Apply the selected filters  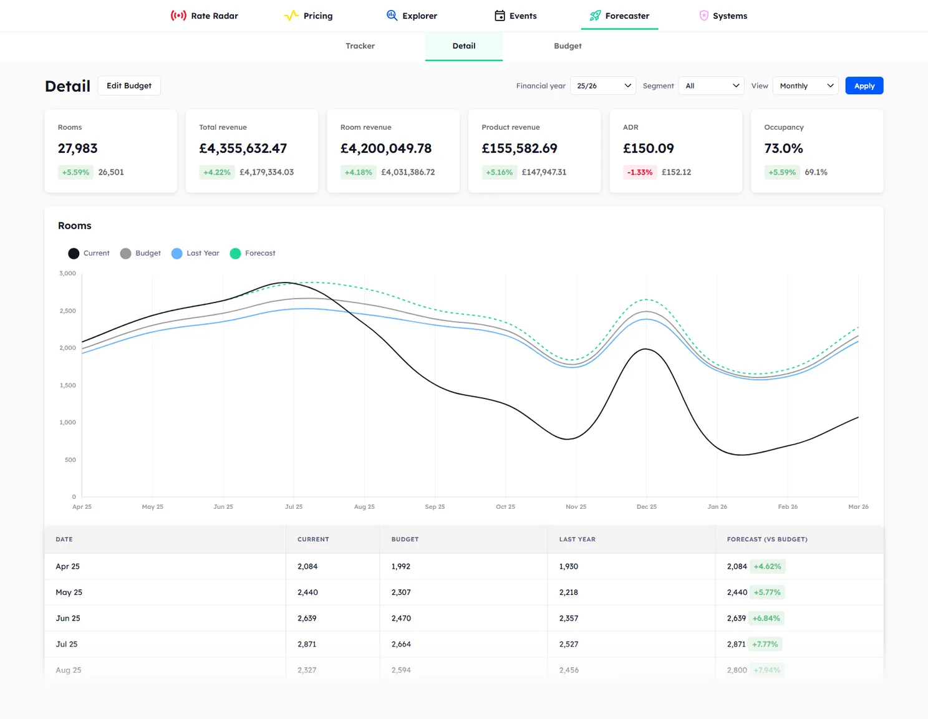point(864,85)
